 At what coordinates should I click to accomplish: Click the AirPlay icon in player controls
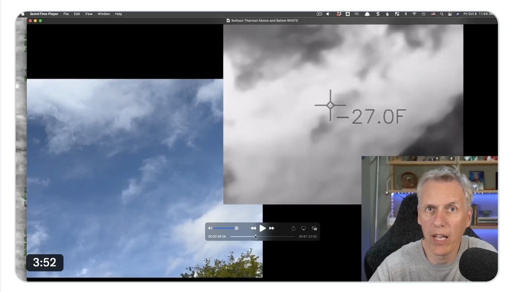click(x=303, y=229)
